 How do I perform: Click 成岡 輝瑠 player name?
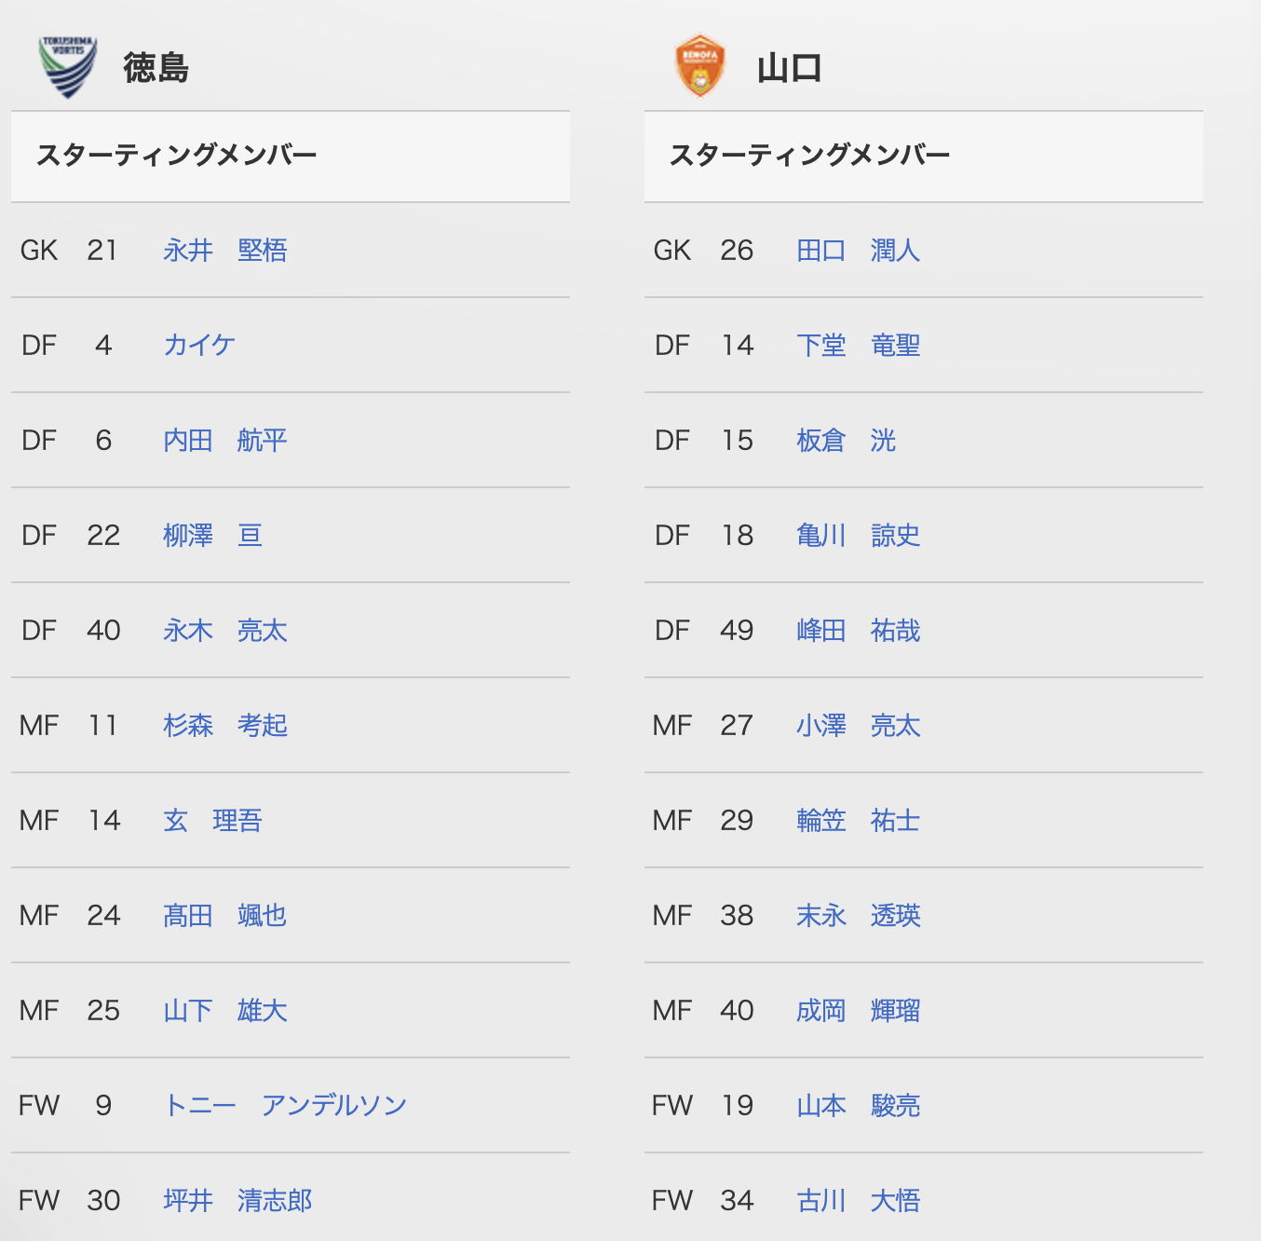[x=859, y=1011]
